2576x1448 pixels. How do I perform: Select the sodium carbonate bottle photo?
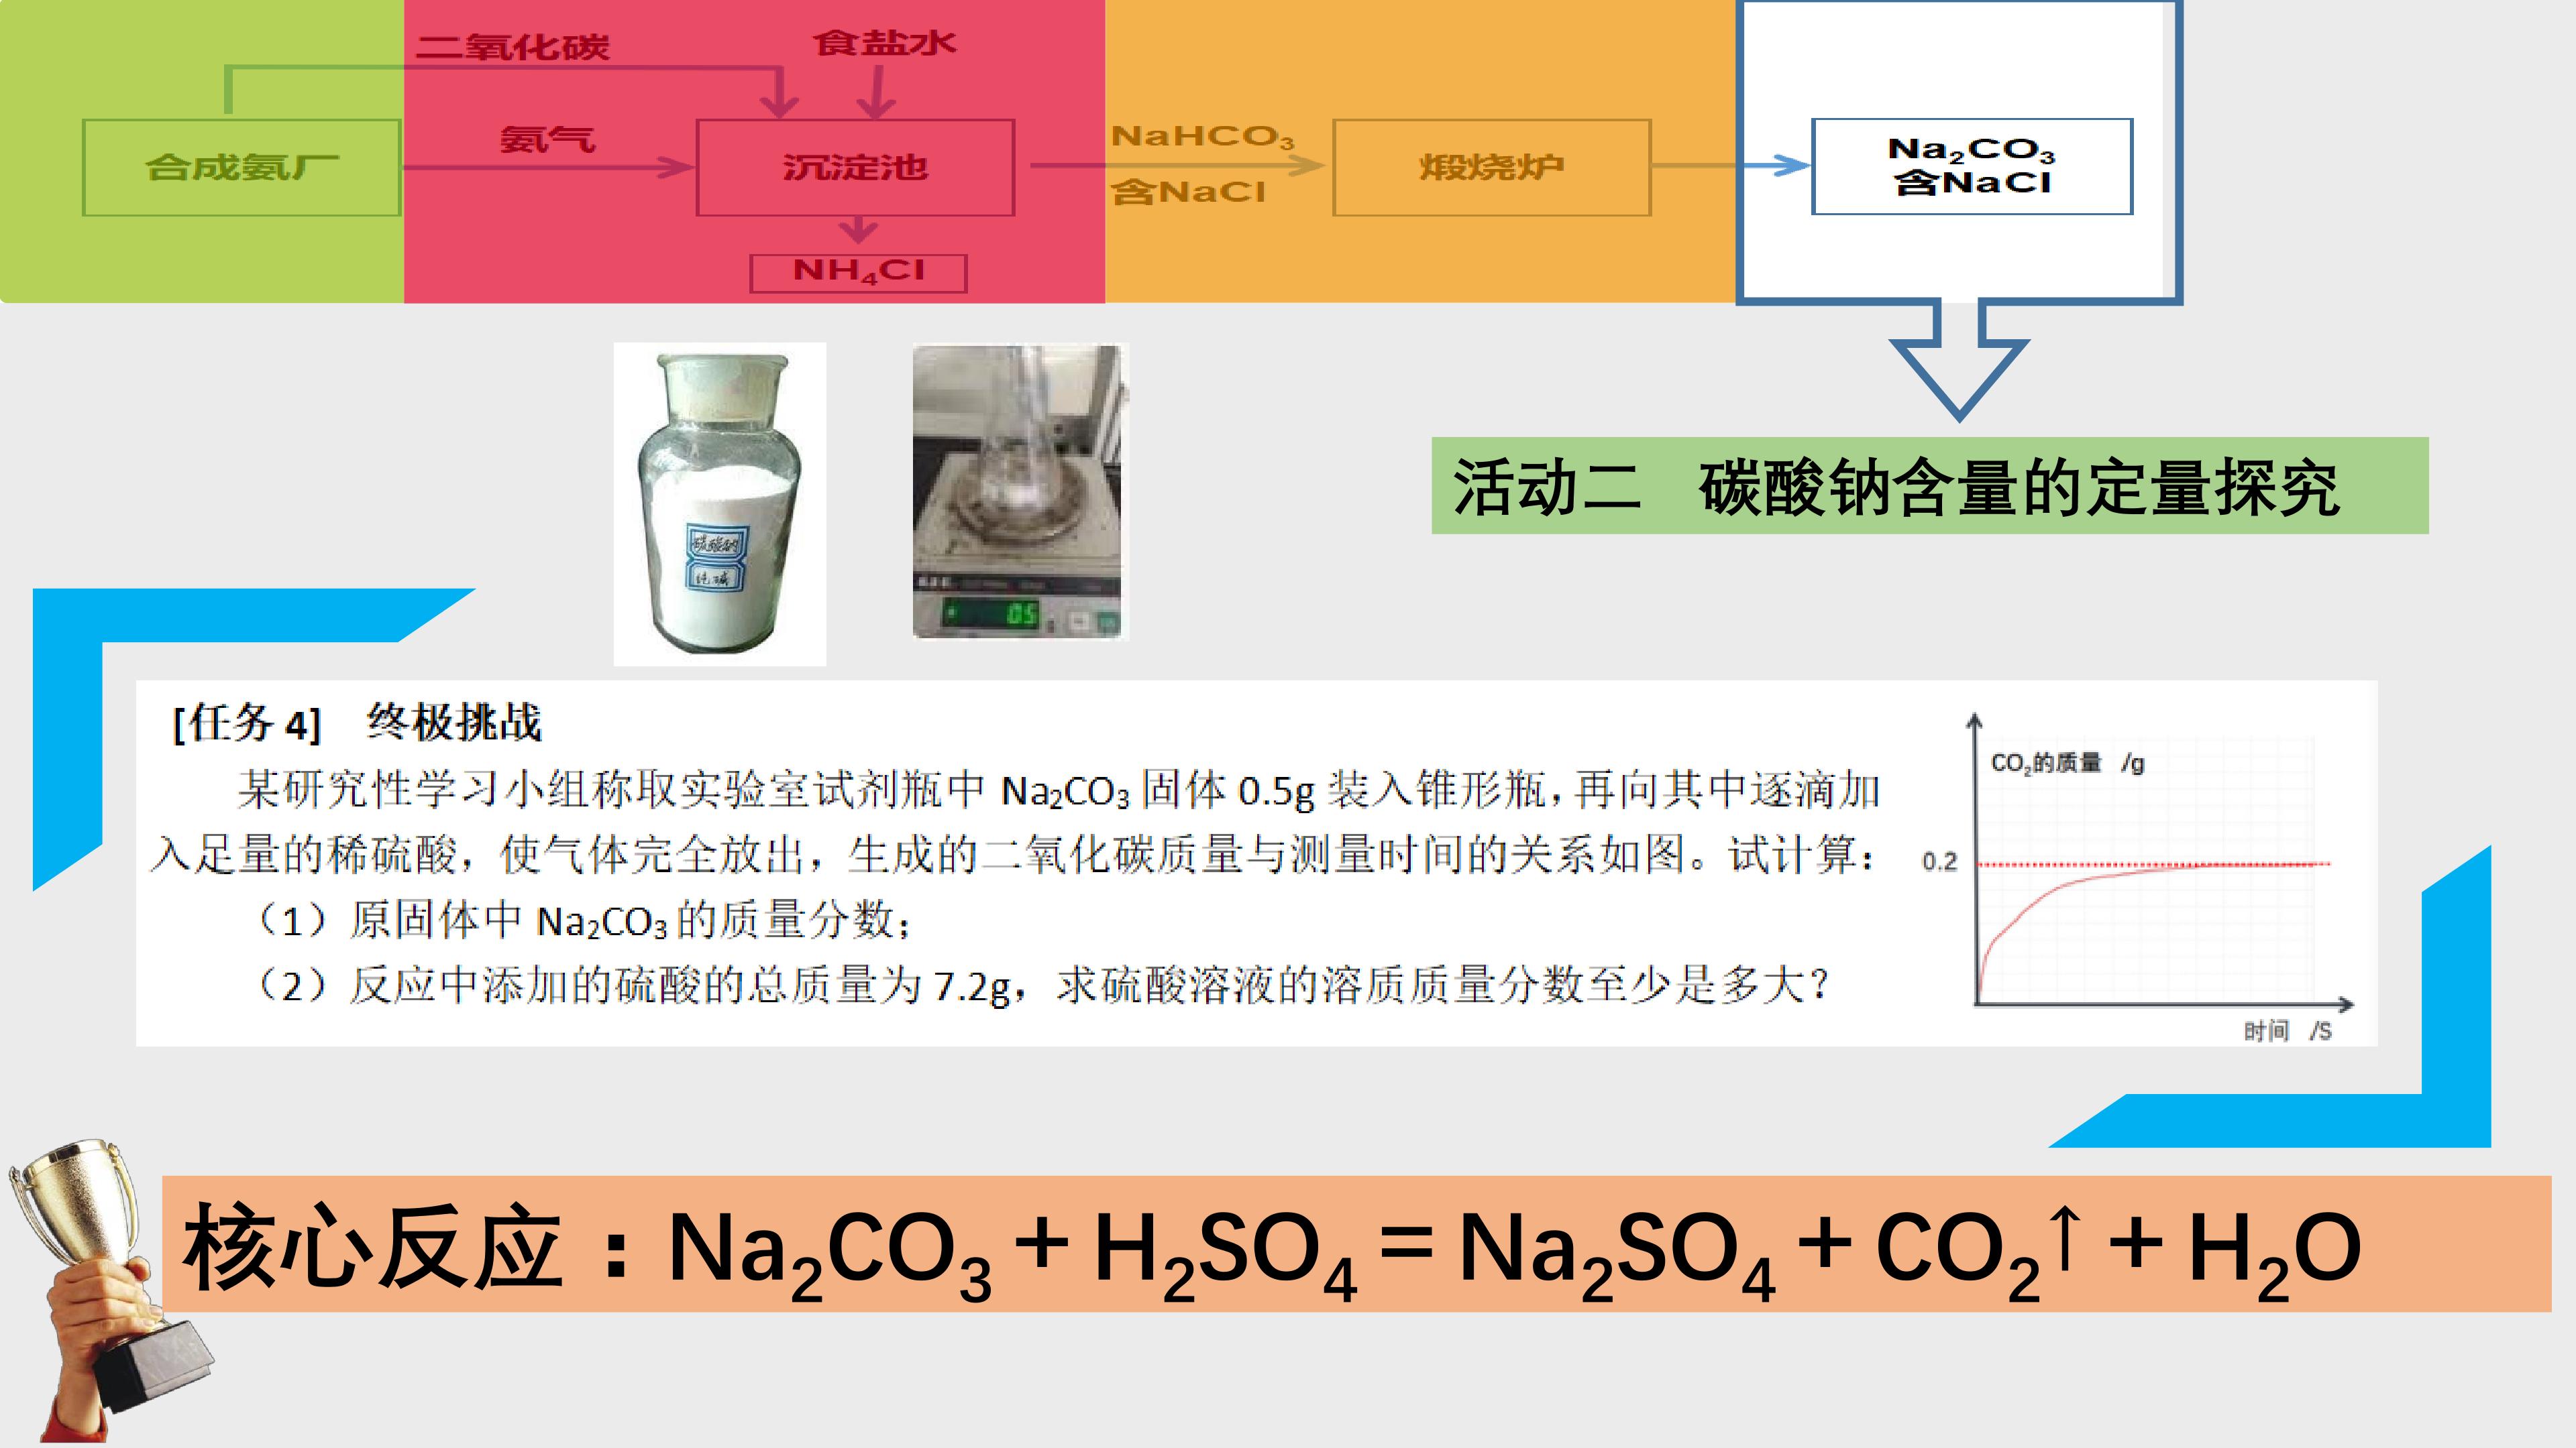point(720,503)
